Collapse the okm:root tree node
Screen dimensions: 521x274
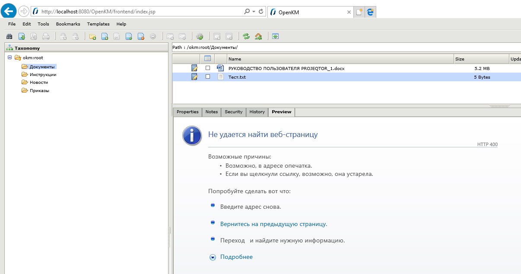click(10, 57)
